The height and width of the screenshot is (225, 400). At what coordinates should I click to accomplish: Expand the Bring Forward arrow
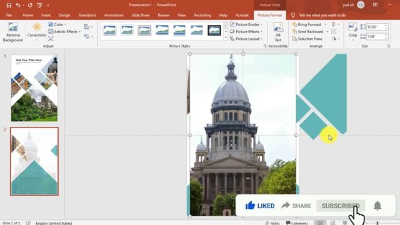coord(326,24)
